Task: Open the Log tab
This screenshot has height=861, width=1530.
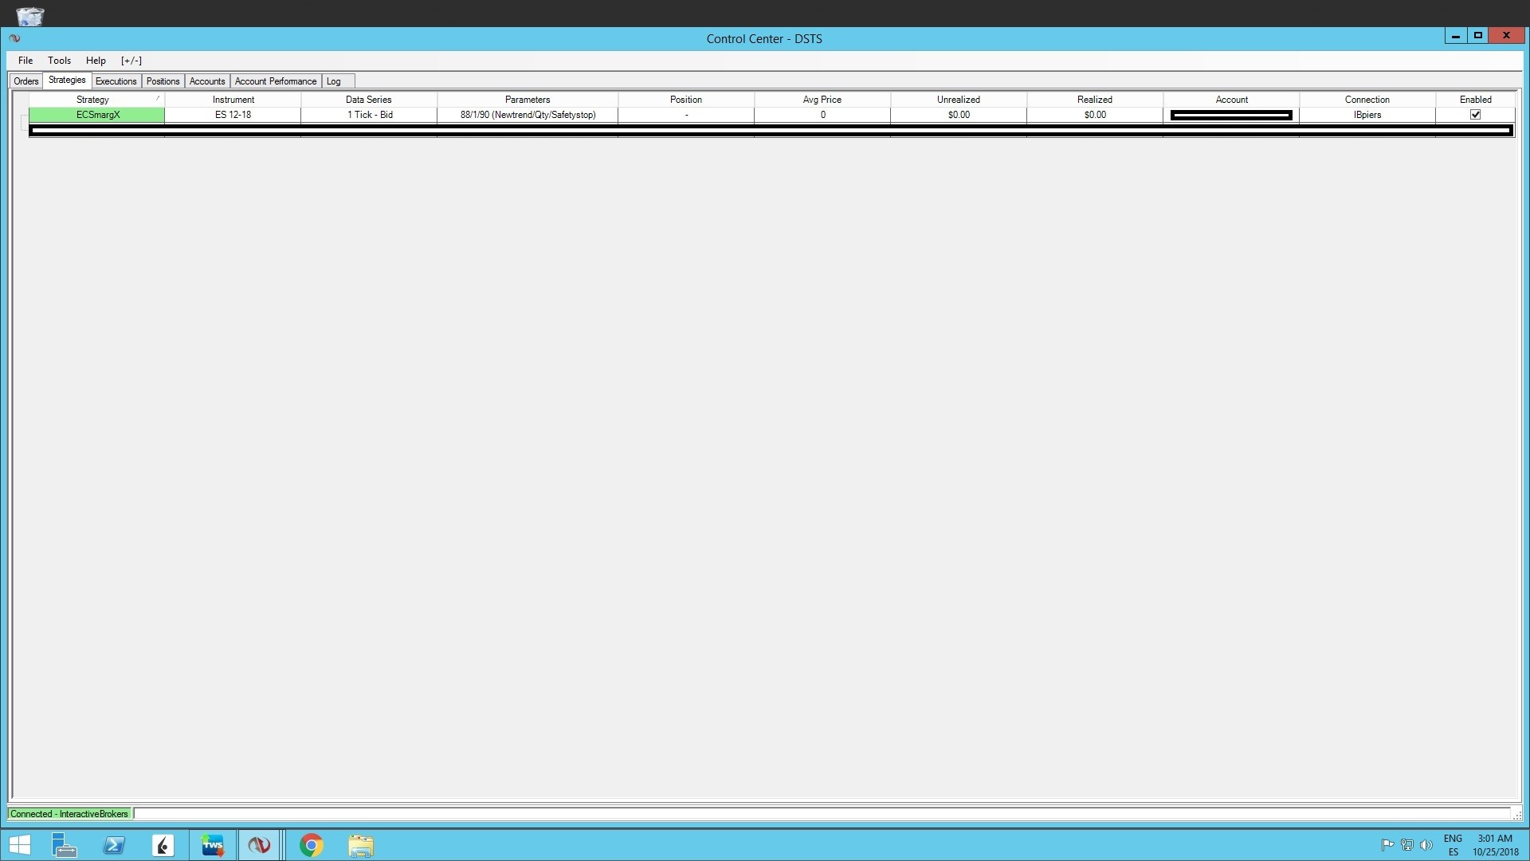Action: point(333,81)
